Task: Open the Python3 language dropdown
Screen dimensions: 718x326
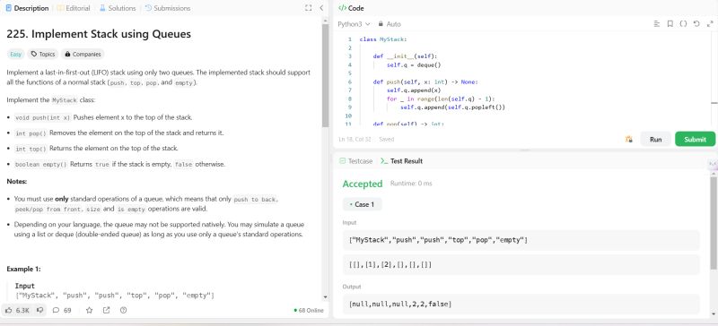Action: (x=354, y=24)
